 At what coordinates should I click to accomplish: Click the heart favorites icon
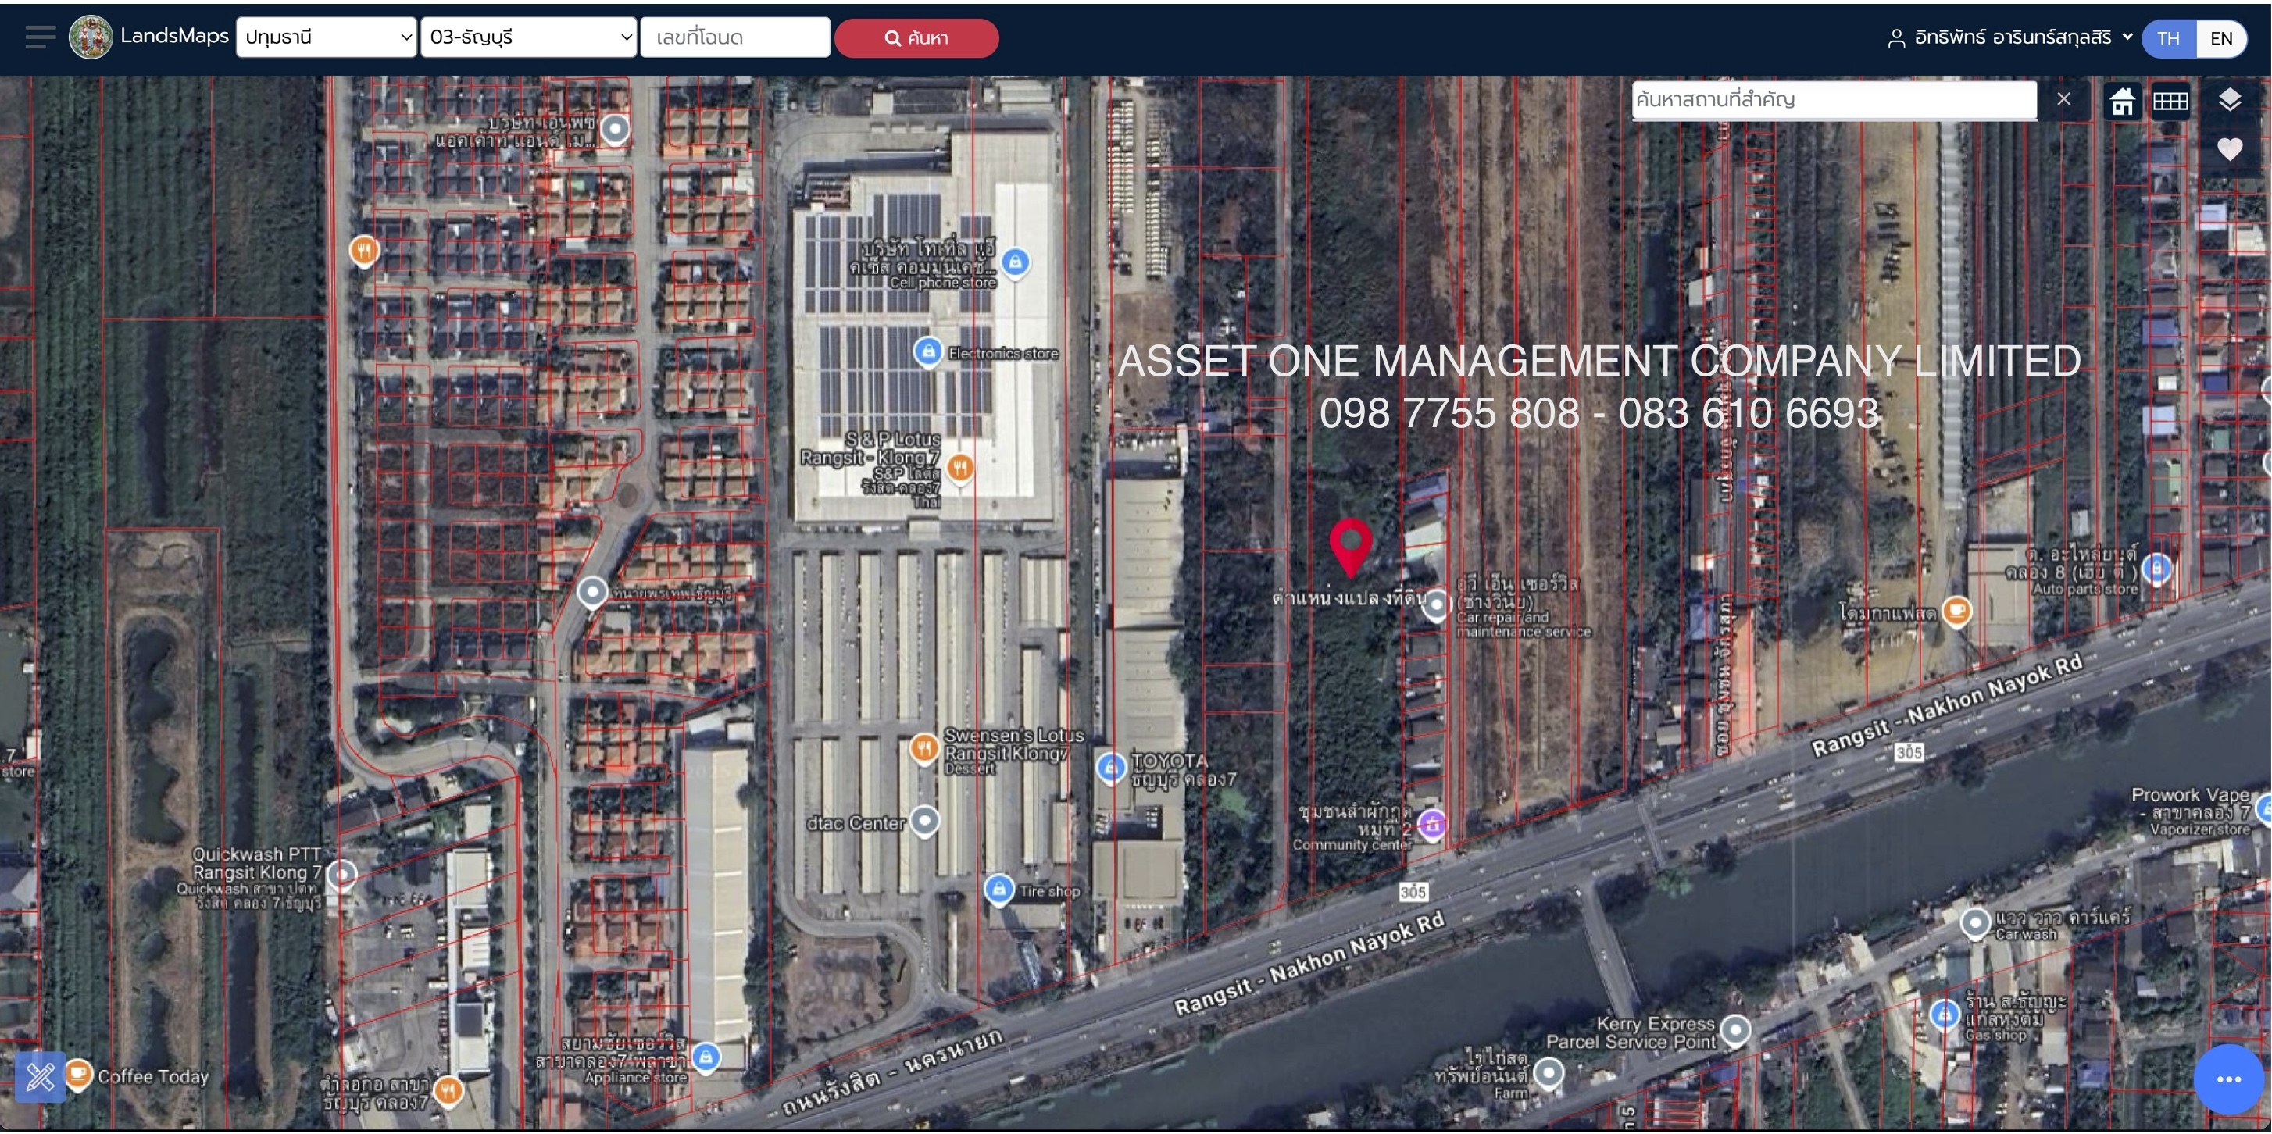pyautogui.click(x=2229, y=148)
